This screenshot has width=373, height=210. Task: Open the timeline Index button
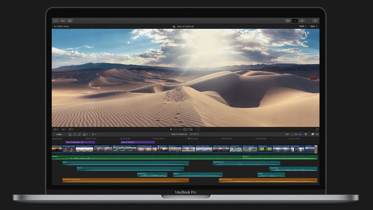(59, 134)
